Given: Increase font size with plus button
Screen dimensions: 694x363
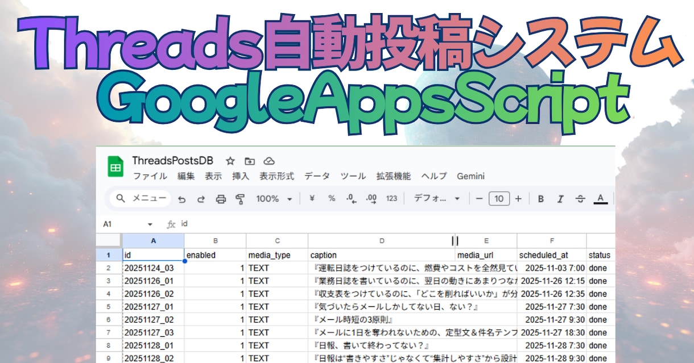Looking at the screenshot, I should click(518, 198).
